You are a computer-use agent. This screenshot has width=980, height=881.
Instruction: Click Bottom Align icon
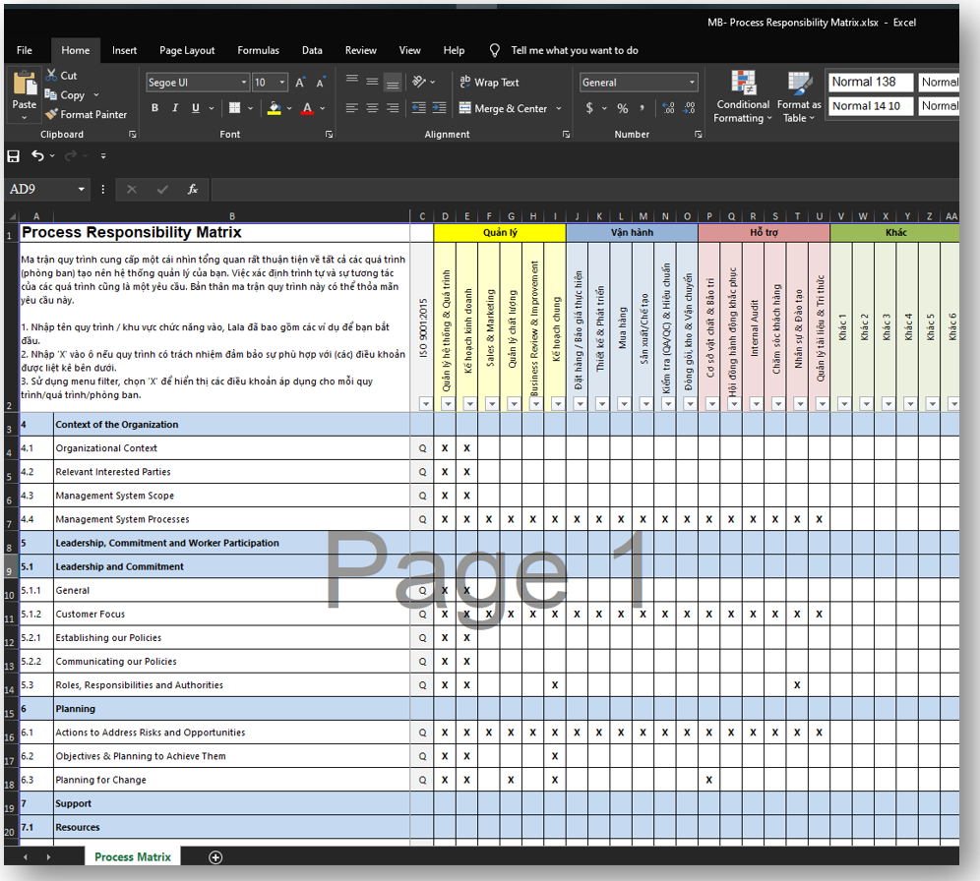pos(393,82)
